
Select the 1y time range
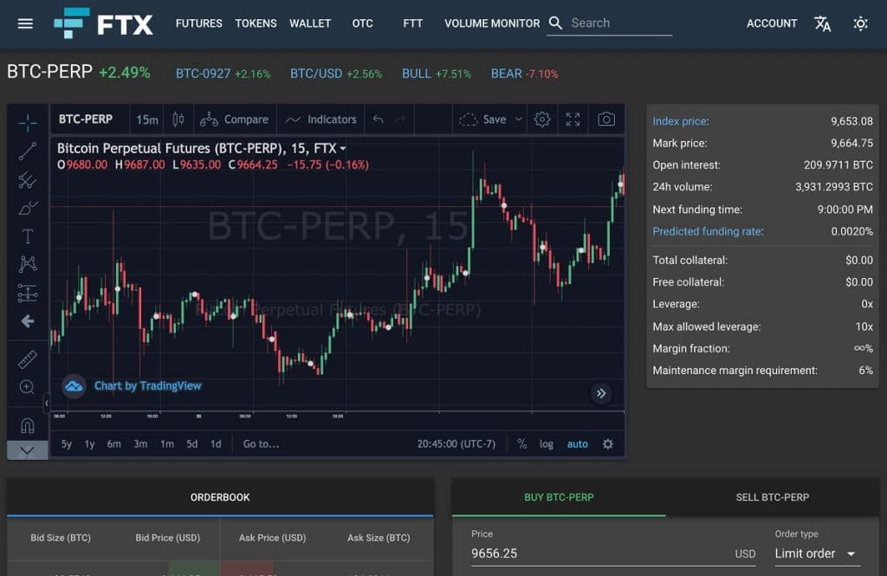[89, 444]
